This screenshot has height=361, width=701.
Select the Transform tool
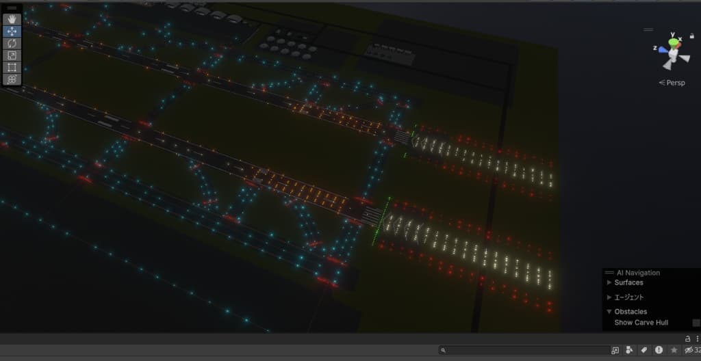click(12, 79)
